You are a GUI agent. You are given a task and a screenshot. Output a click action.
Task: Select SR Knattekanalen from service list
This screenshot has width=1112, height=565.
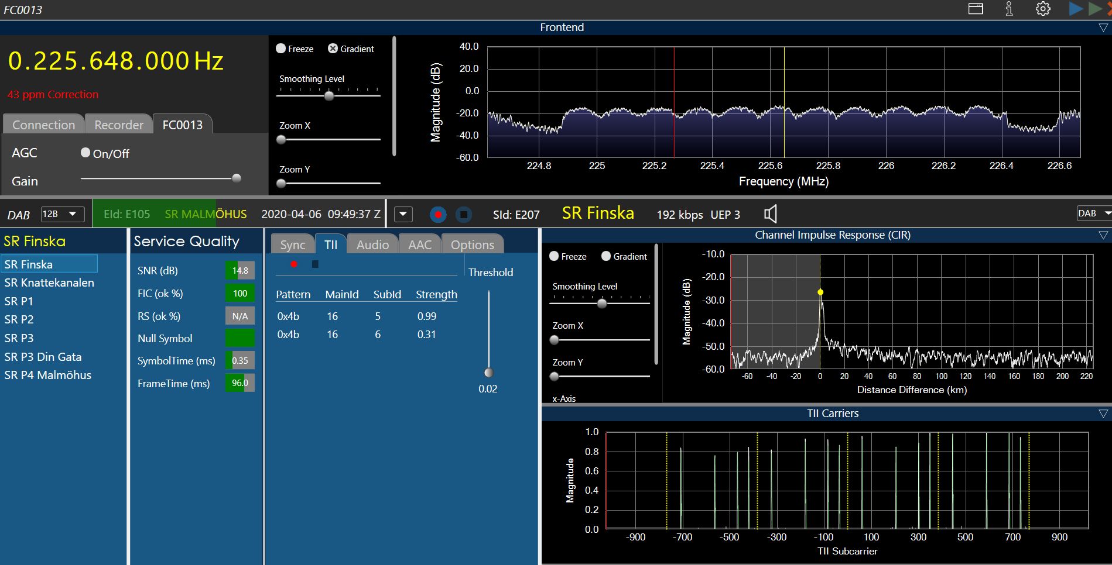(49, 282)
